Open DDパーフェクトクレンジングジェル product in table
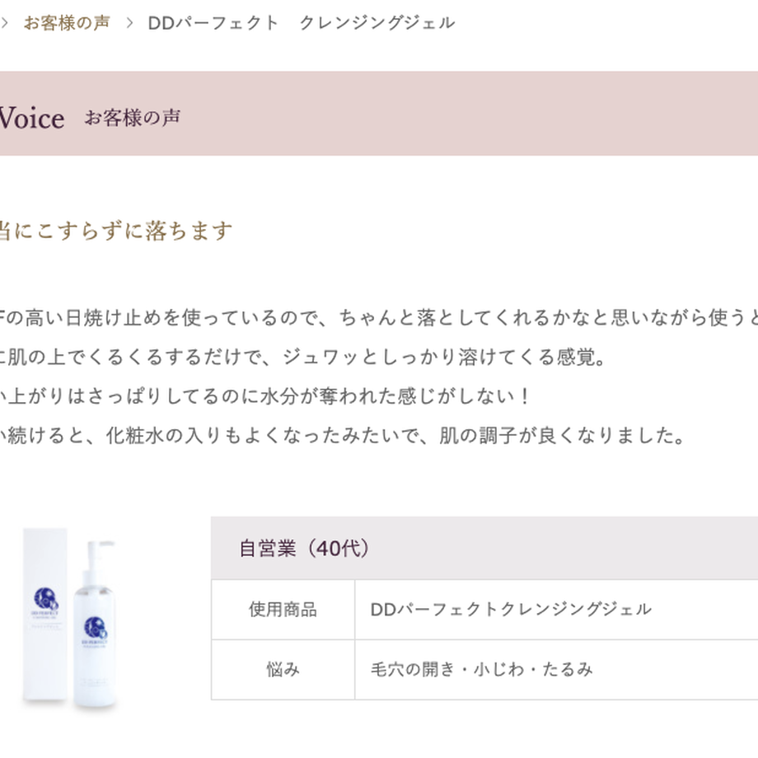Image resolution: width=758 pixels, height=758 pixels. tap(511, 610)
